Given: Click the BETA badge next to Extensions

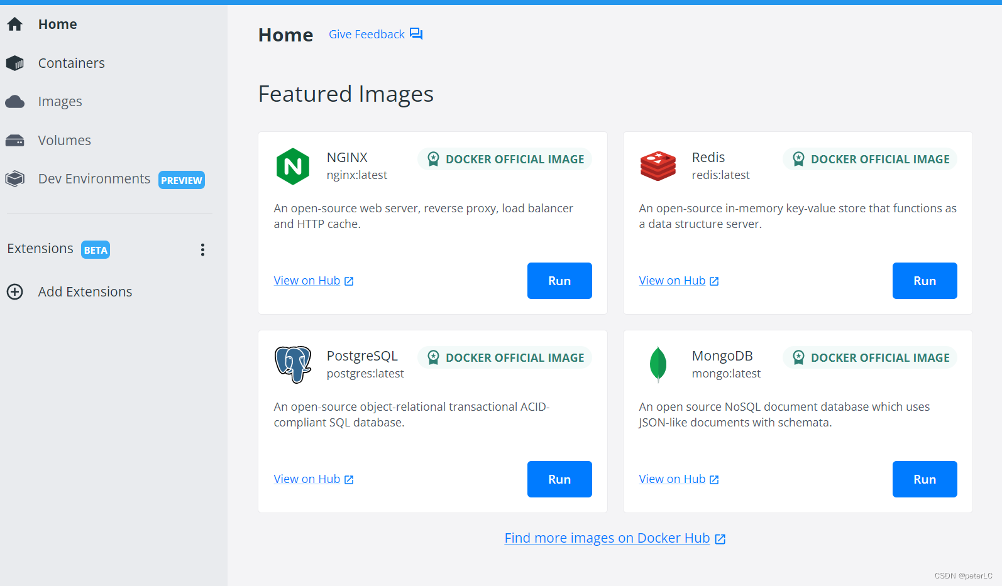Looking at the screenshot, I should coord(96,250).
